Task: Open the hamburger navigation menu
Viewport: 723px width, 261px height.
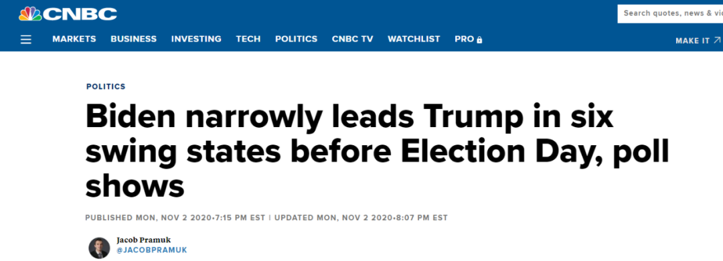Action: click(26, 39)
